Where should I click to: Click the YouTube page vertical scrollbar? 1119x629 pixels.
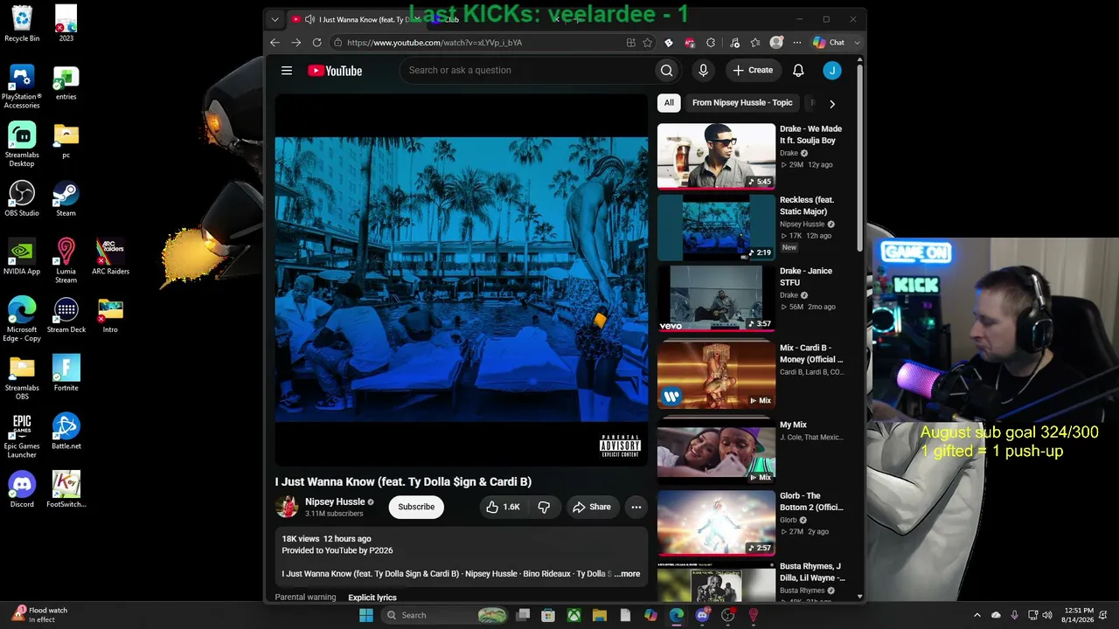click(860, 157)
